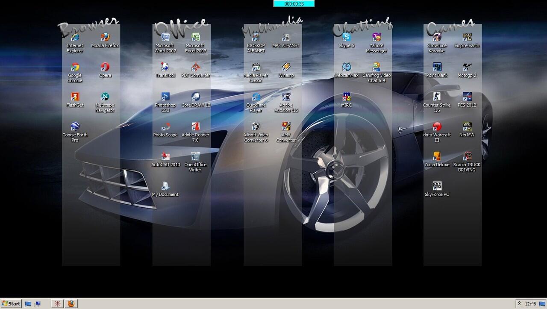The image size is (547, 309).
Task: Open the AutoCAD 2010 shortcut
Action: pyautogui.click(x=166, y=156)
